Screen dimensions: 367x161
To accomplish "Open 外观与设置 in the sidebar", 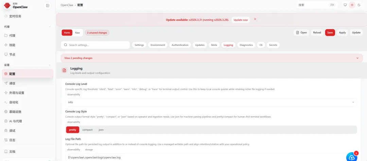I will (28, 93).
